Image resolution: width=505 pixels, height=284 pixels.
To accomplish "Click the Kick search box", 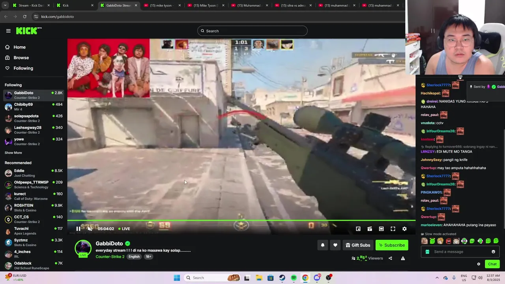I will click(252, 31).
